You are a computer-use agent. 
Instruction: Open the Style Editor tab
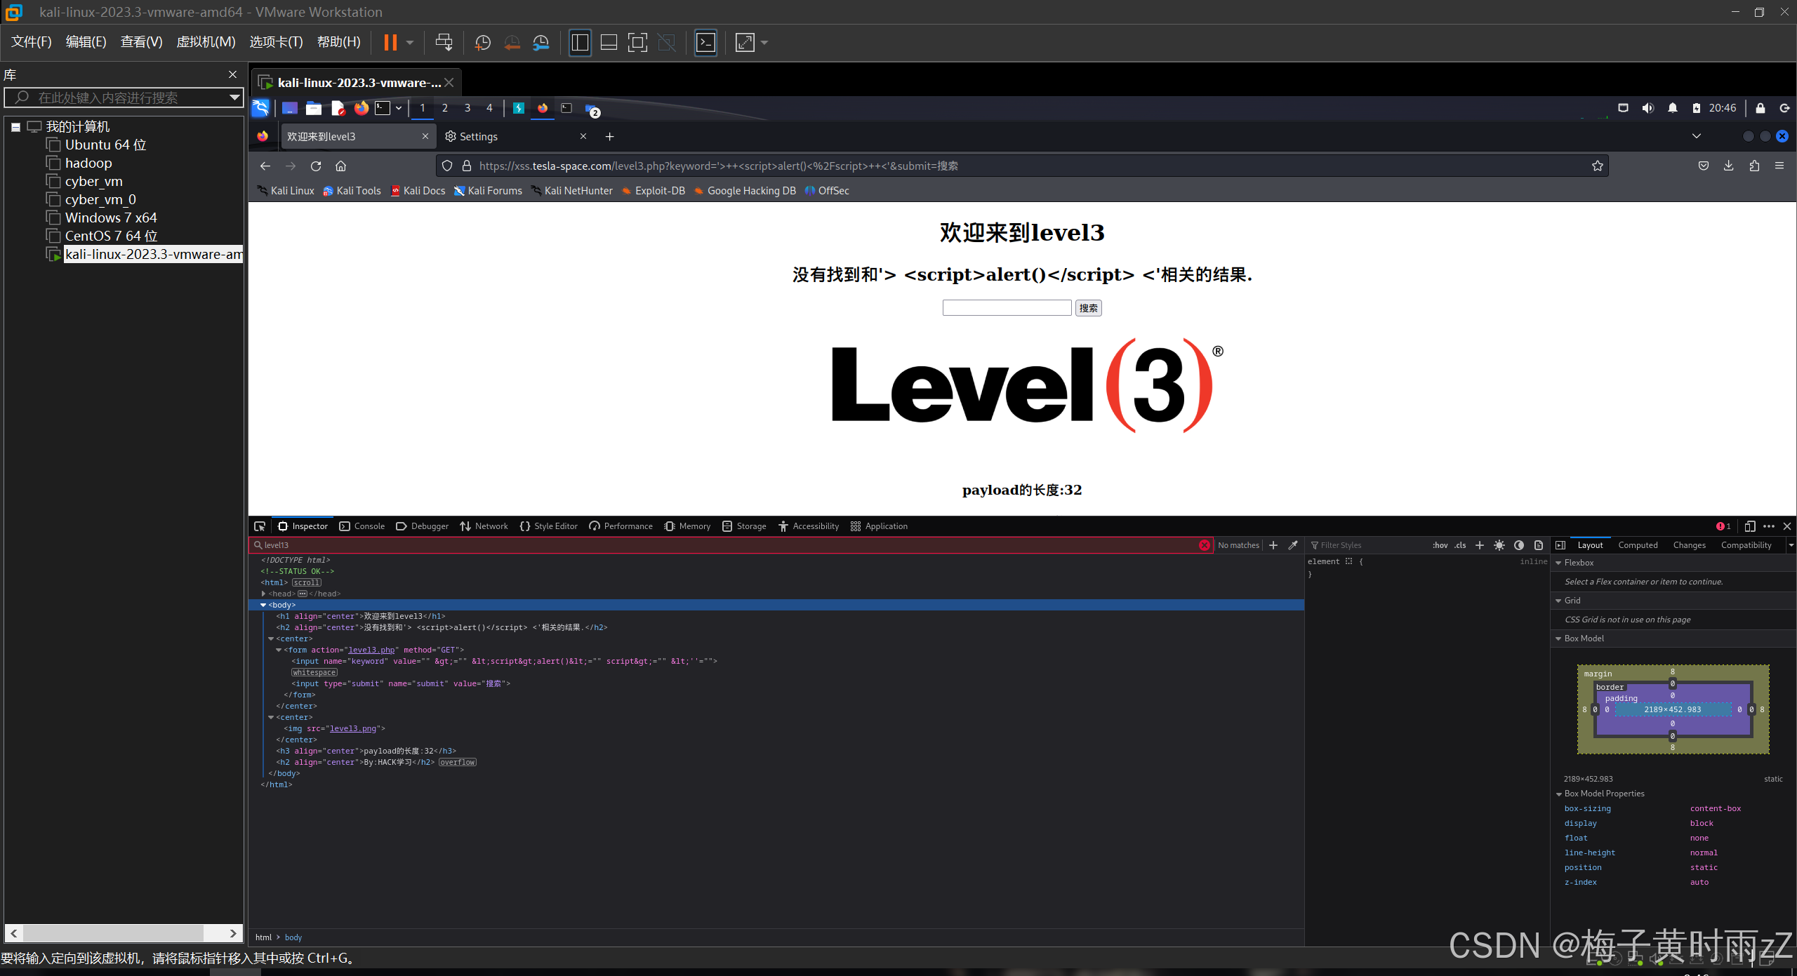[x=549, y=526]
